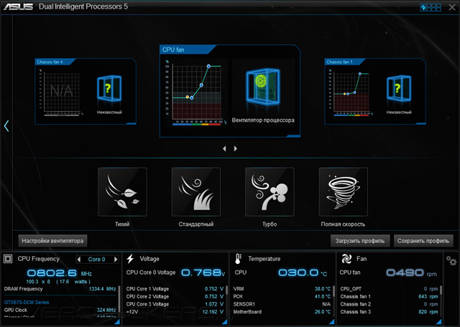Screen dimensions: 460x327
Task: Click the 0490 rpm CPU fan reading
Action: pyautogui.click(x=411, y=272)
